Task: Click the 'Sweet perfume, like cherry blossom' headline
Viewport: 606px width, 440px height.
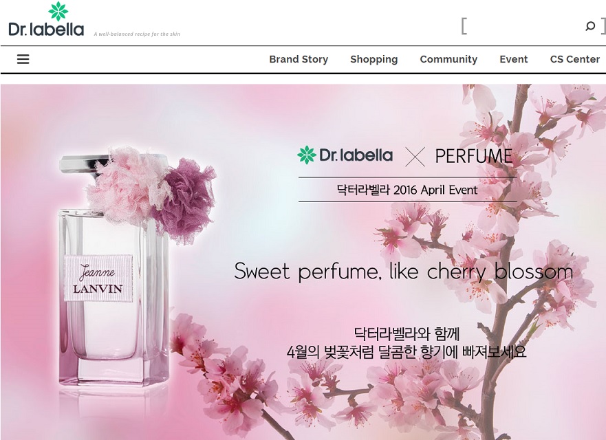Action: pos(404,271)
